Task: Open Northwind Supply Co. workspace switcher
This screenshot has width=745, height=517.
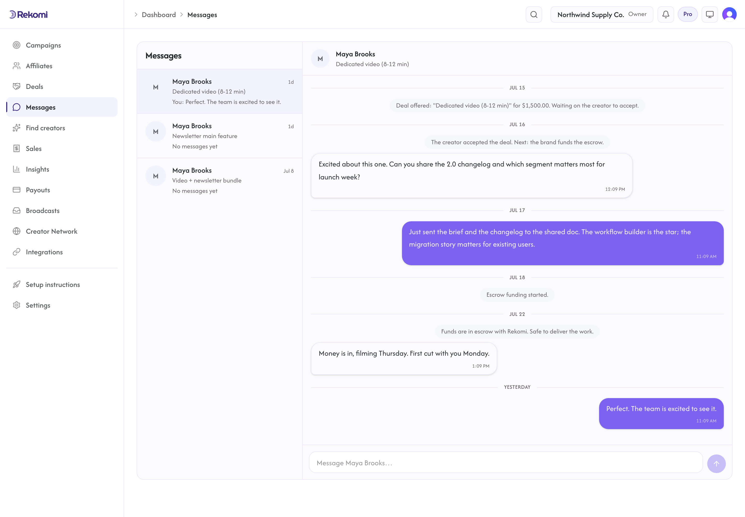Action: click(x=602, y=14)
